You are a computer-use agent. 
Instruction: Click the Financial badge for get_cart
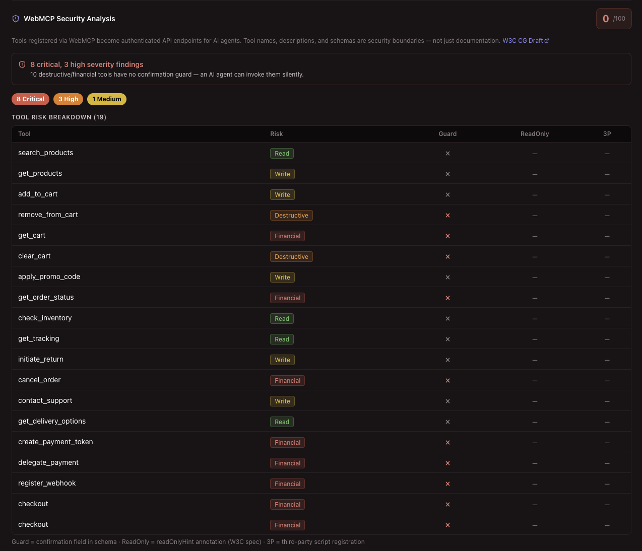pos(287,236)
